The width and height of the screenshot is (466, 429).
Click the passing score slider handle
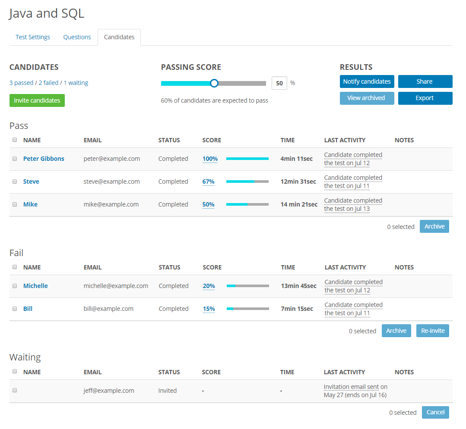[x=214, y=83]
